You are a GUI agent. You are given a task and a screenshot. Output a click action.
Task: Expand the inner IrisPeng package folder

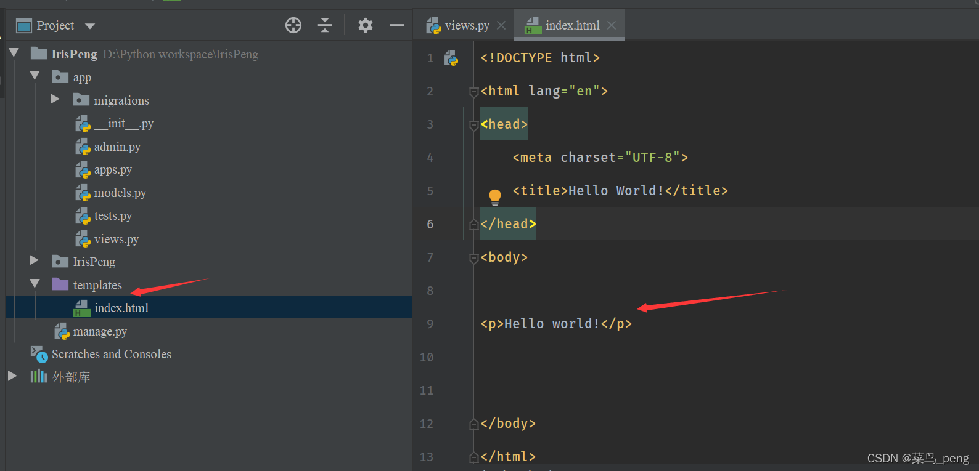(x=34, y=261)
